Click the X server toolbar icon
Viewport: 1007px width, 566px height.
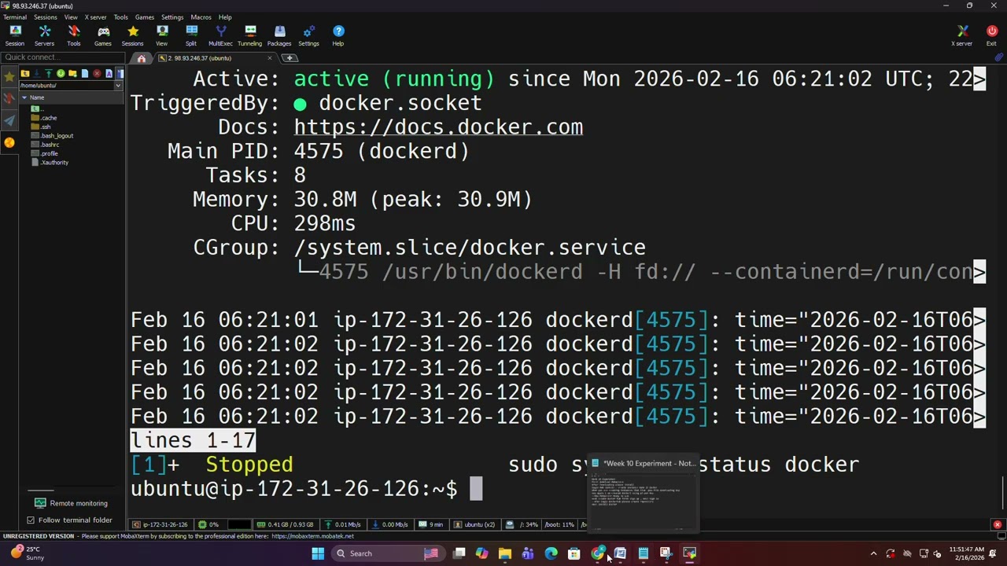click(962, 35)
